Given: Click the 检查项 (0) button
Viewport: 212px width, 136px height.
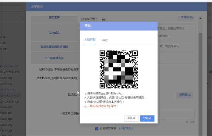Looking at the screenshot, I should (187, 17).
